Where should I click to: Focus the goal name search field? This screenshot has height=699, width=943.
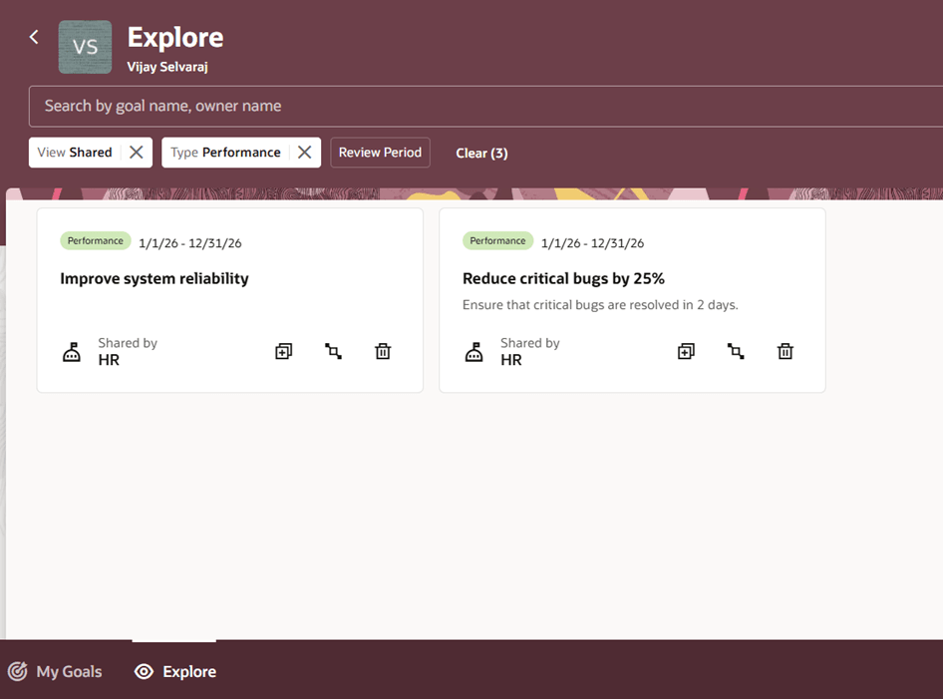click(485, 106)
